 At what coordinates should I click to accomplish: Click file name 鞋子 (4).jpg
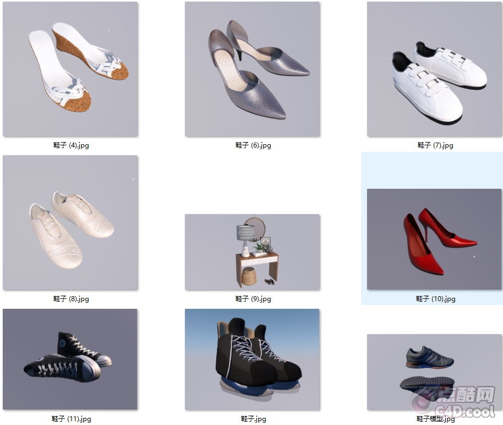[71, 145]
